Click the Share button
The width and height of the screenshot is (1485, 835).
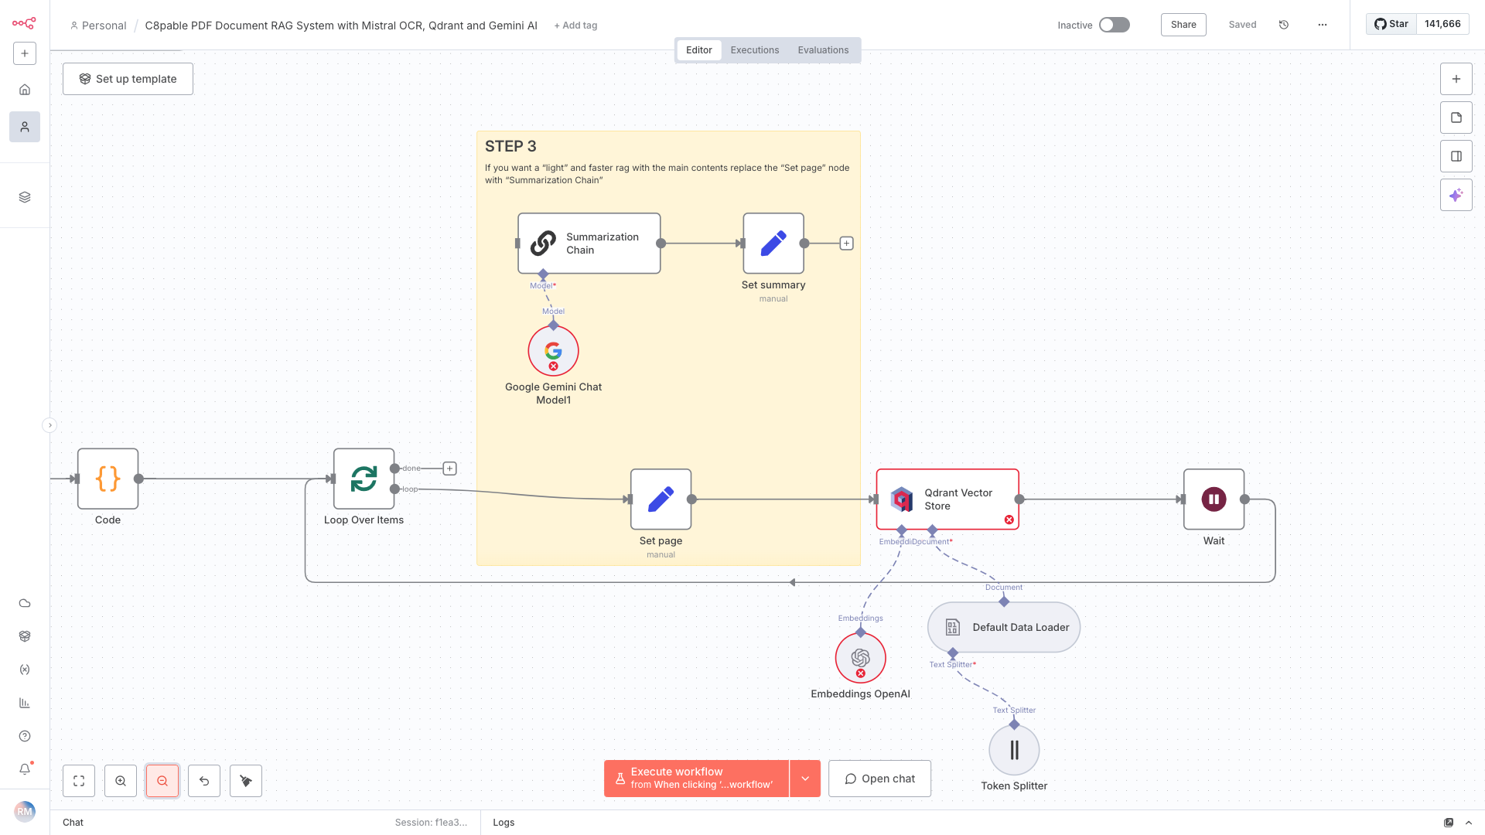(1183, 25)
